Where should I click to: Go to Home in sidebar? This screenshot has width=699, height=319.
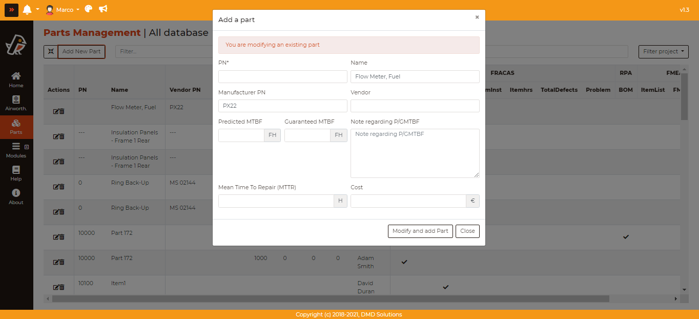(x=16, y=79)
